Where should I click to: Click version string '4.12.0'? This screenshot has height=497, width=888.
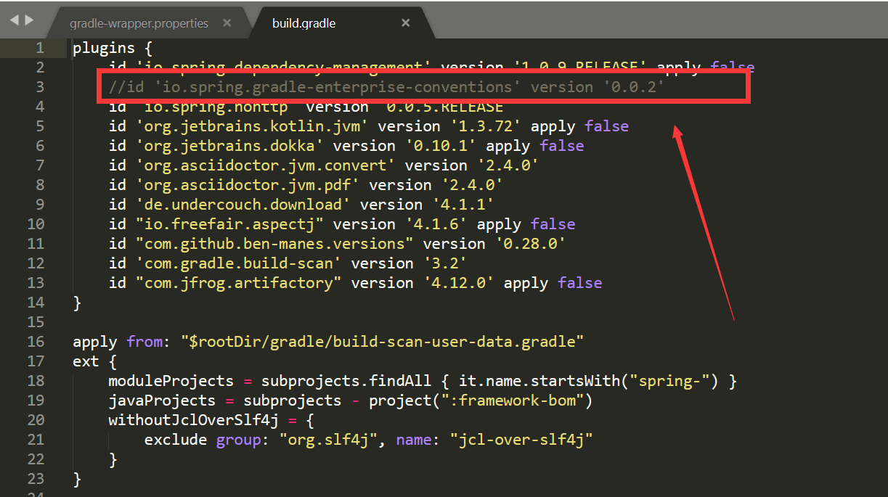pos(459,283)
